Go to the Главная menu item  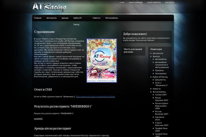38,18
